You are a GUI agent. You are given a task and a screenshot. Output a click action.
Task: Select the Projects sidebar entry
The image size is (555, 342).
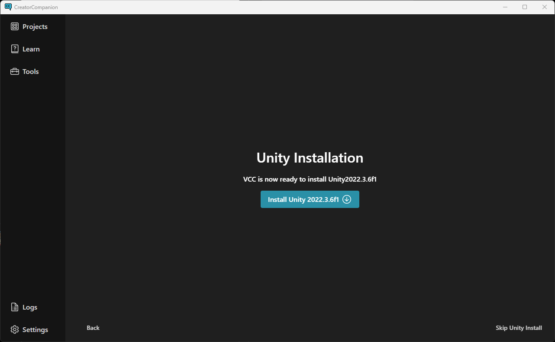[x=35, y=26]
